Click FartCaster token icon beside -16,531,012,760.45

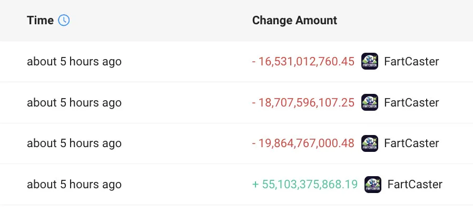(x=370, y=62)
